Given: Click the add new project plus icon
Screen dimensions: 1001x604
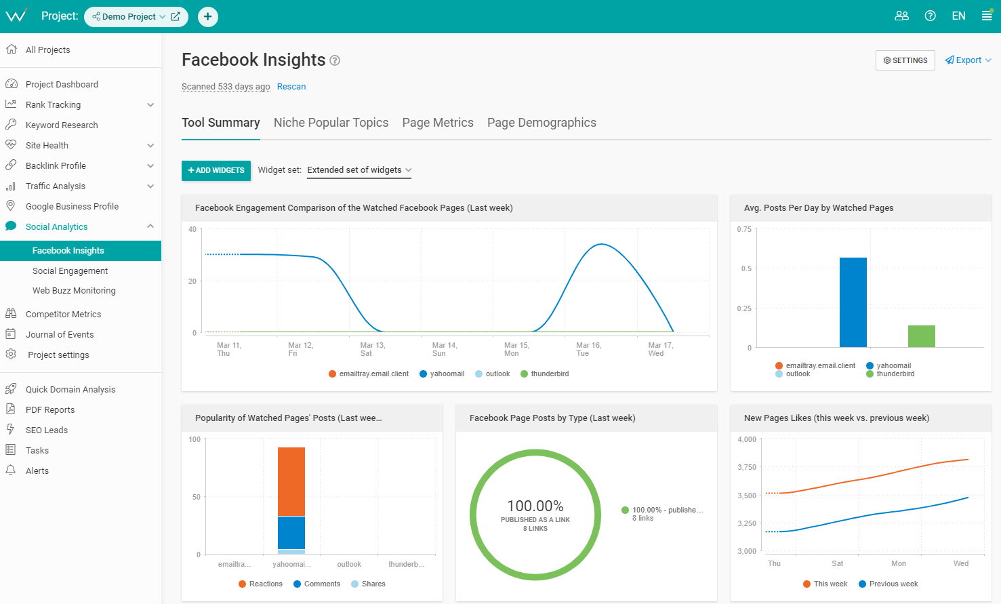Looking at the screenshot, I should pyautogui.click(x=208, y=16).
